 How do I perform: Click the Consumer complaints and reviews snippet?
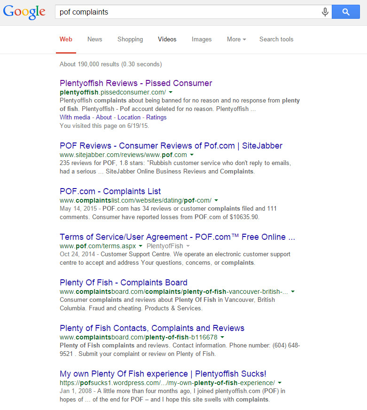[167, 304]
